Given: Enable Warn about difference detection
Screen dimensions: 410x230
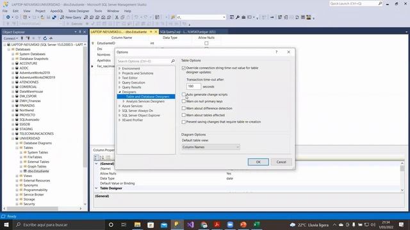Looking at the screenshot, I should (x=184, y=108).
